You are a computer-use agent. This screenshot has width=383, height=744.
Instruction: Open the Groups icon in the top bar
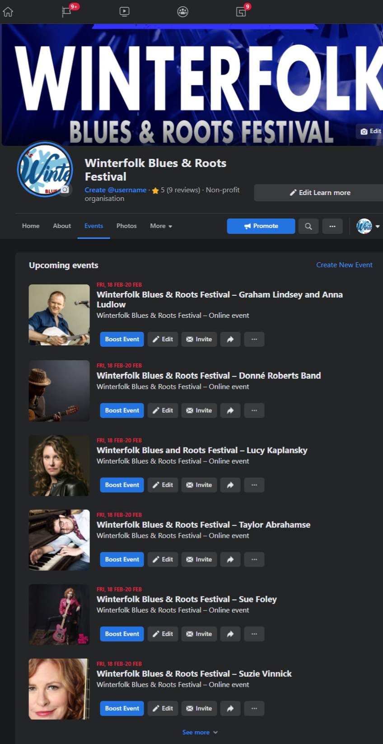[182, 12]
